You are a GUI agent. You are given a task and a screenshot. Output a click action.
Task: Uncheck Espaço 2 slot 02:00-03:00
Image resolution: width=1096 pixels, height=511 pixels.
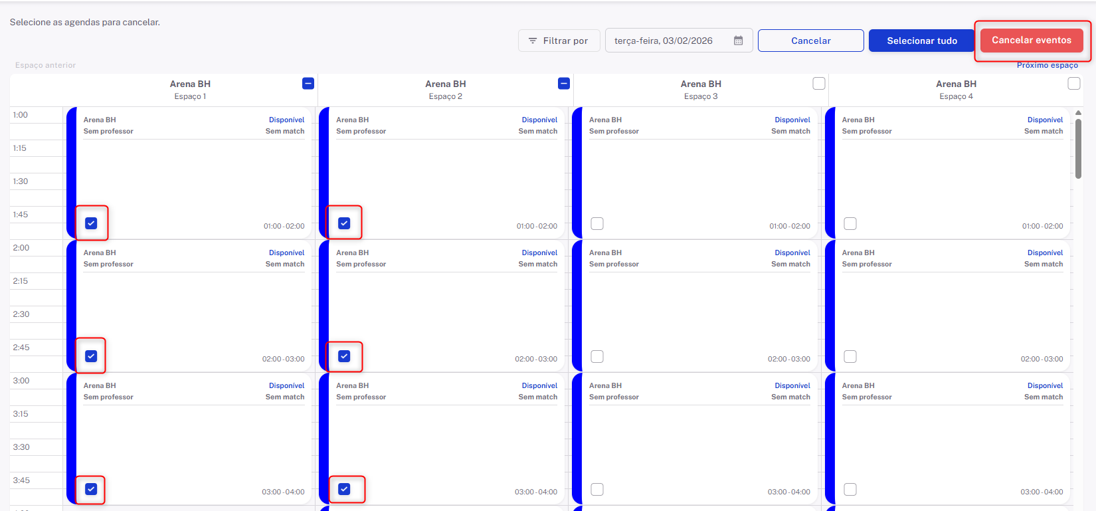click(x=344, y=356)
